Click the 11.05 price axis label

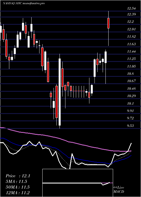pyautogui.click(x=131, y=66)
